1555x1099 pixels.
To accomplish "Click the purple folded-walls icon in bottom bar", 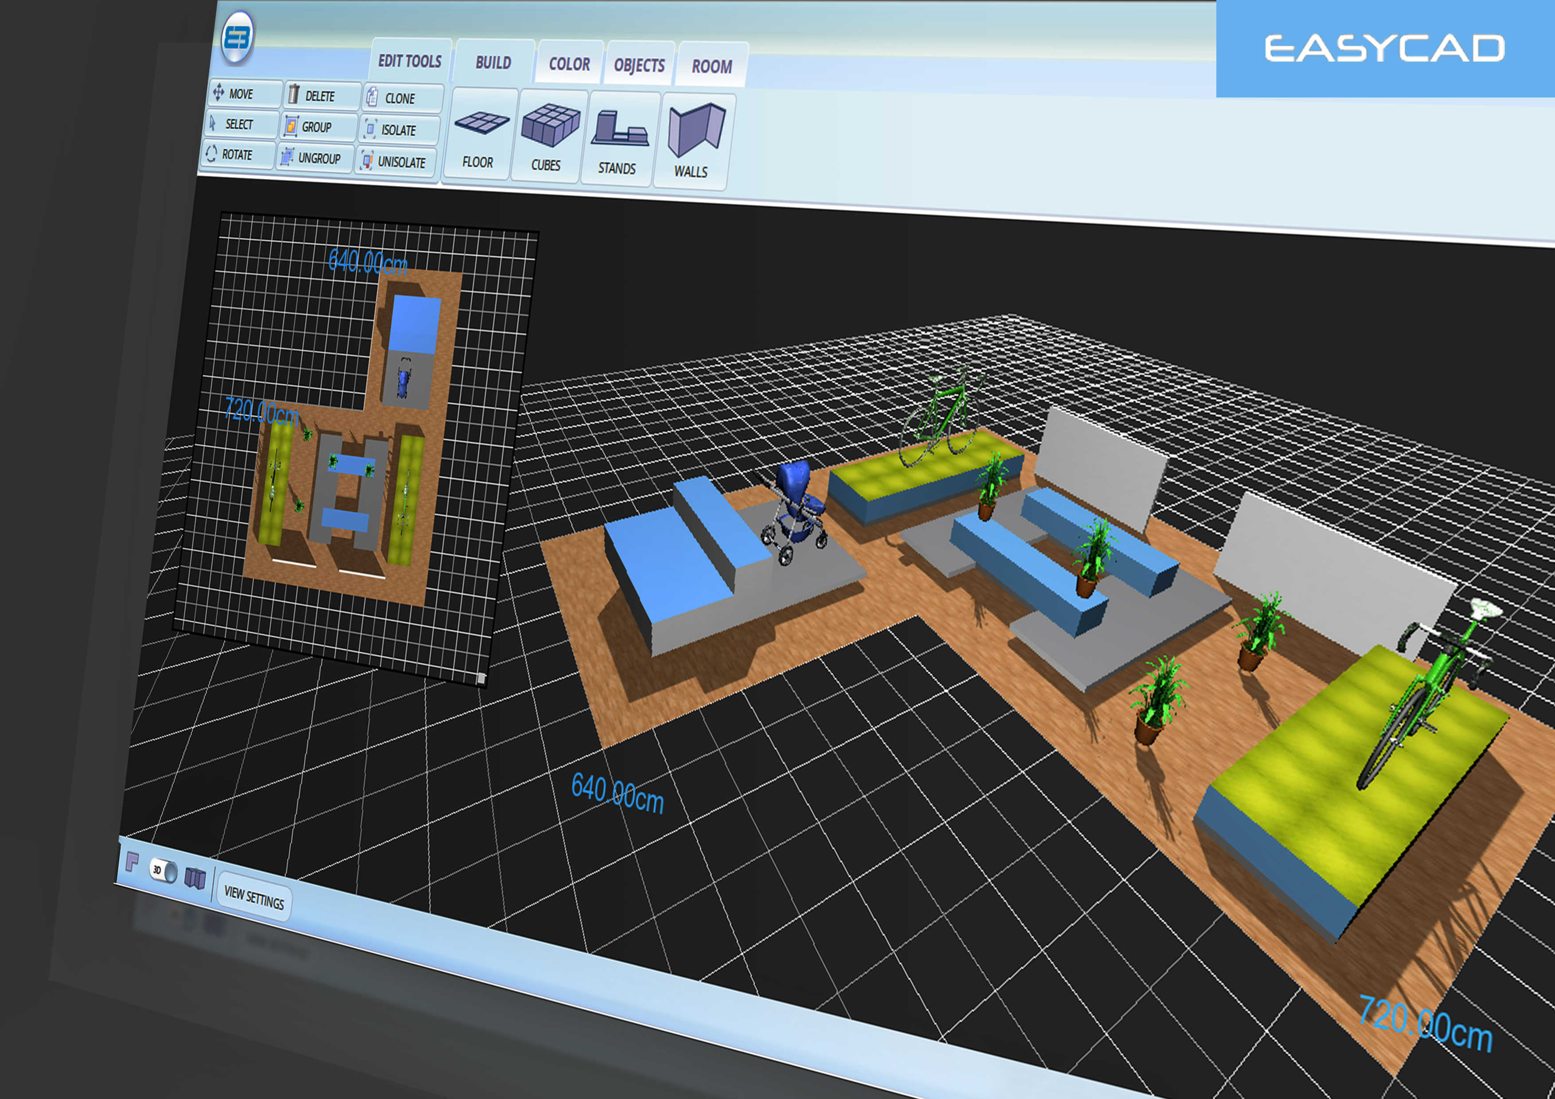I will 195,879.
